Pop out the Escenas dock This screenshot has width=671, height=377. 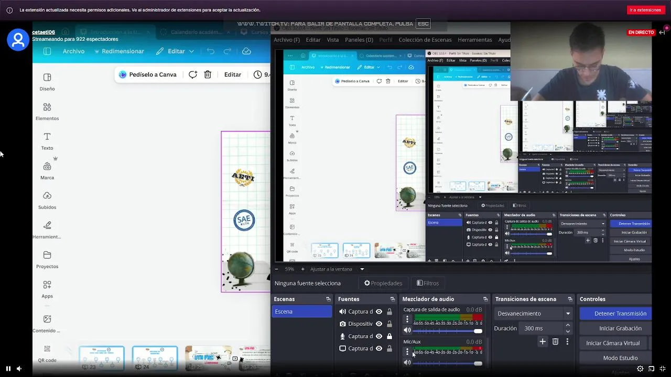[x=329, y=299]
